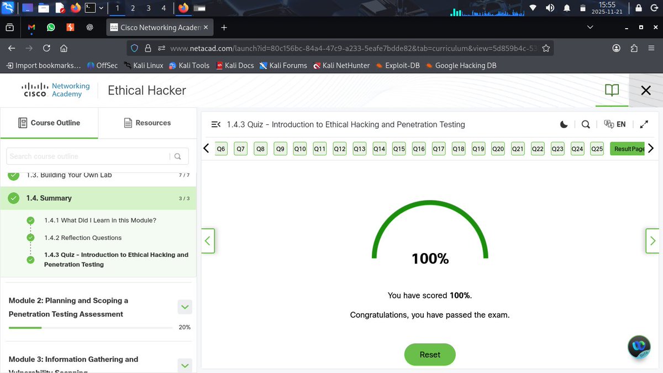This screenshot has width=663, height=373.
Task: Open the green course book icon
Action: 612,90
